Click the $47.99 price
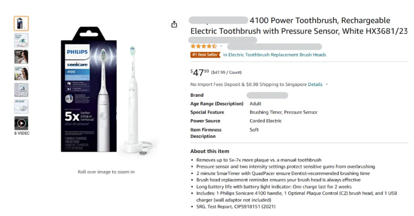This screenshot has height=216, width=414. 200,72
